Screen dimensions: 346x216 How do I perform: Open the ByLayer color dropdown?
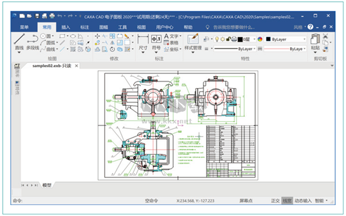285,39
